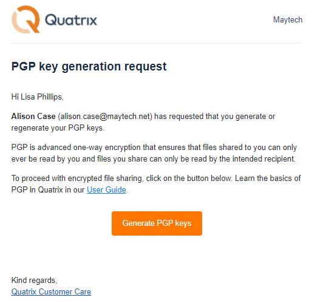Click the horizontal divider below the header
Screen dimensions: 312x303
coord(157,43)
